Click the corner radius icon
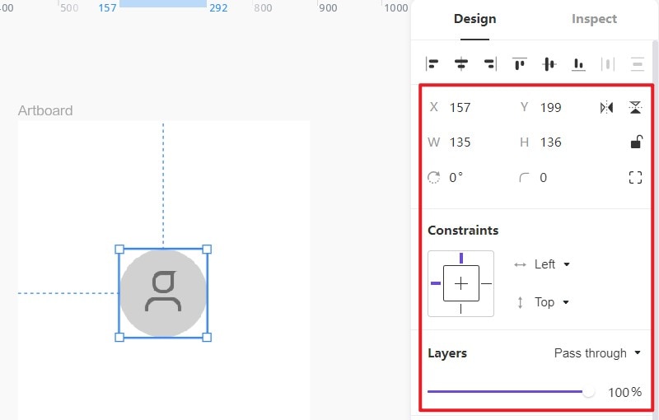Image resolution: width=659 pixels, height=420 pixels. pyautogui.click(x=524, y=178)
